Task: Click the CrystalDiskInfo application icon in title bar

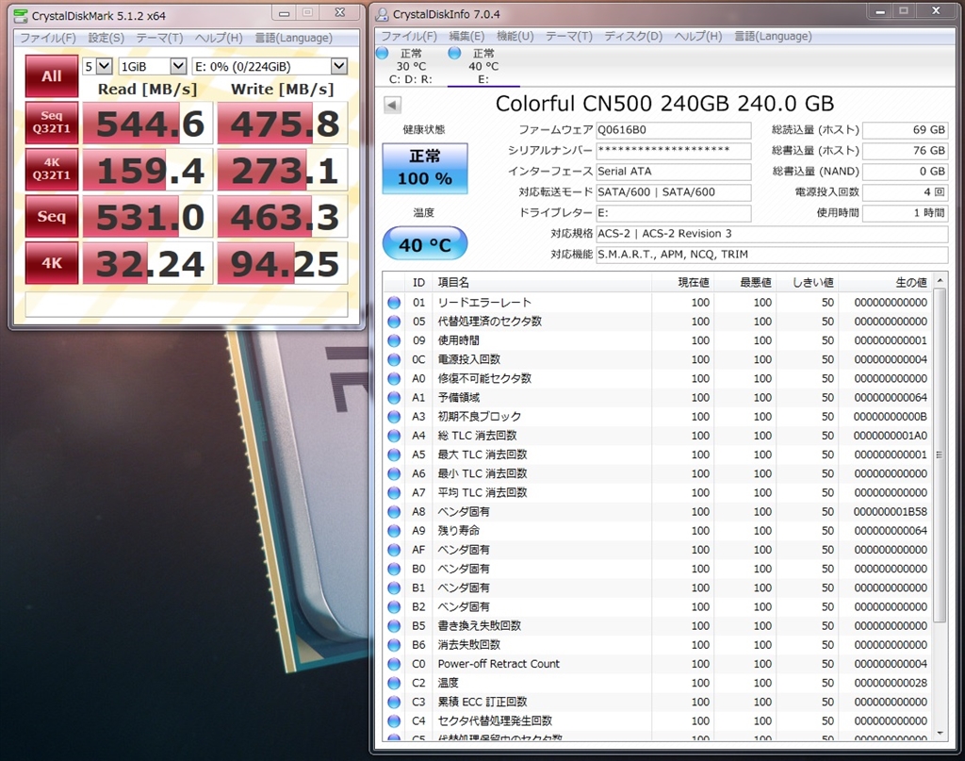Action: (x=381, y=14)
